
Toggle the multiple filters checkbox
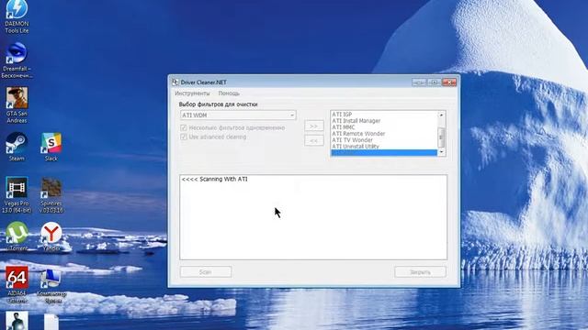(x=184, y=128)
